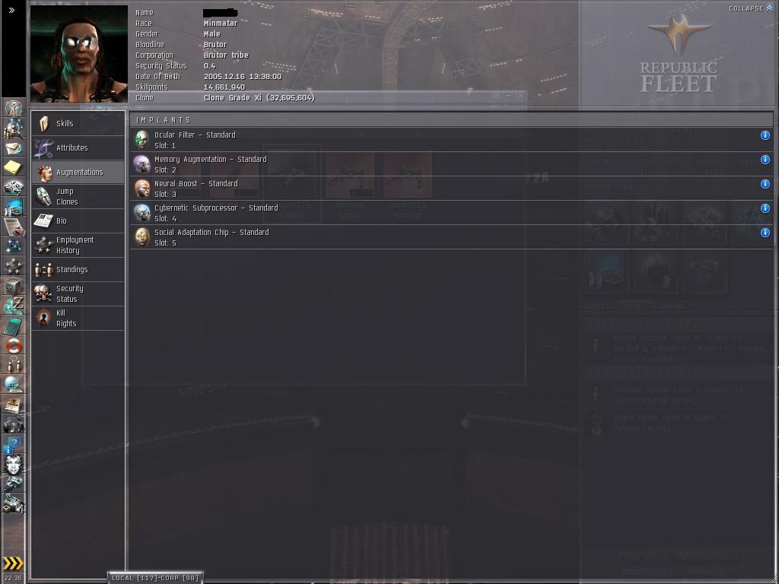
Task: Show info for Neural Boost - Standard
Action: tap(765, 184)
